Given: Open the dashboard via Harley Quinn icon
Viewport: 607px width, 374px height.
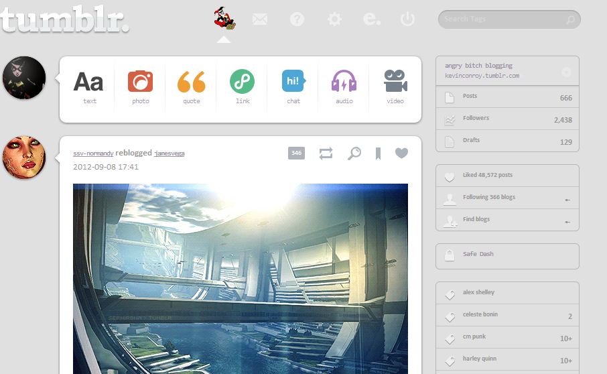Looking at the screenshot, I should point(225,18).
